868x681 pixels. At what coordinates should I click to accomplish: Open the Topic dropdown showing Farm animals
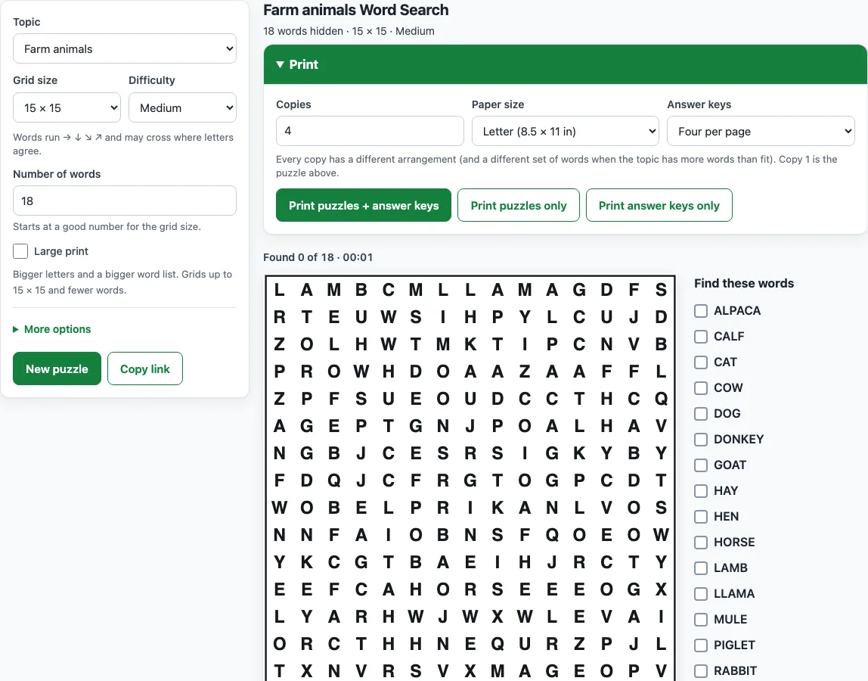click(x=125, y=48)
